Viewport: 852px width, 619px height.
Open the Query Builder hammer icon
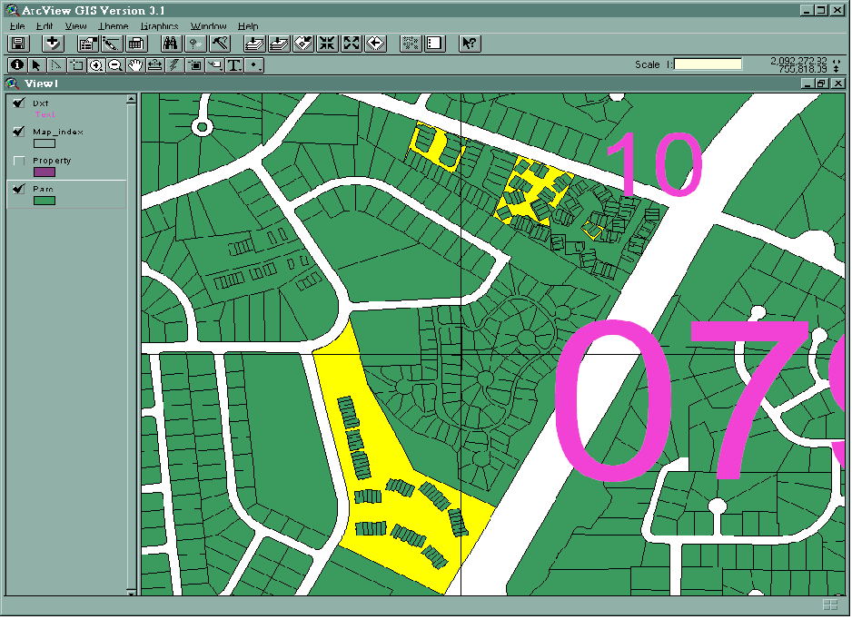[218, 44]
